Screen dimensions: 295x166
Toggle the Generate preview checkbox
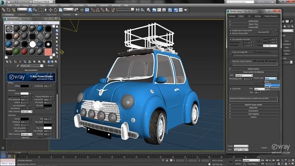255,52
